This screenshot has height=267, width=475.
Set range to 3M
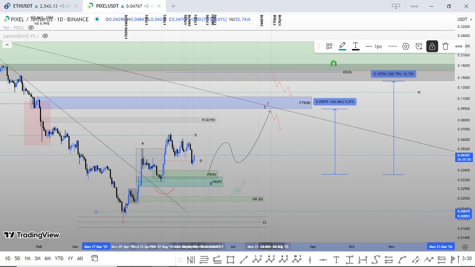click(38, 258)
